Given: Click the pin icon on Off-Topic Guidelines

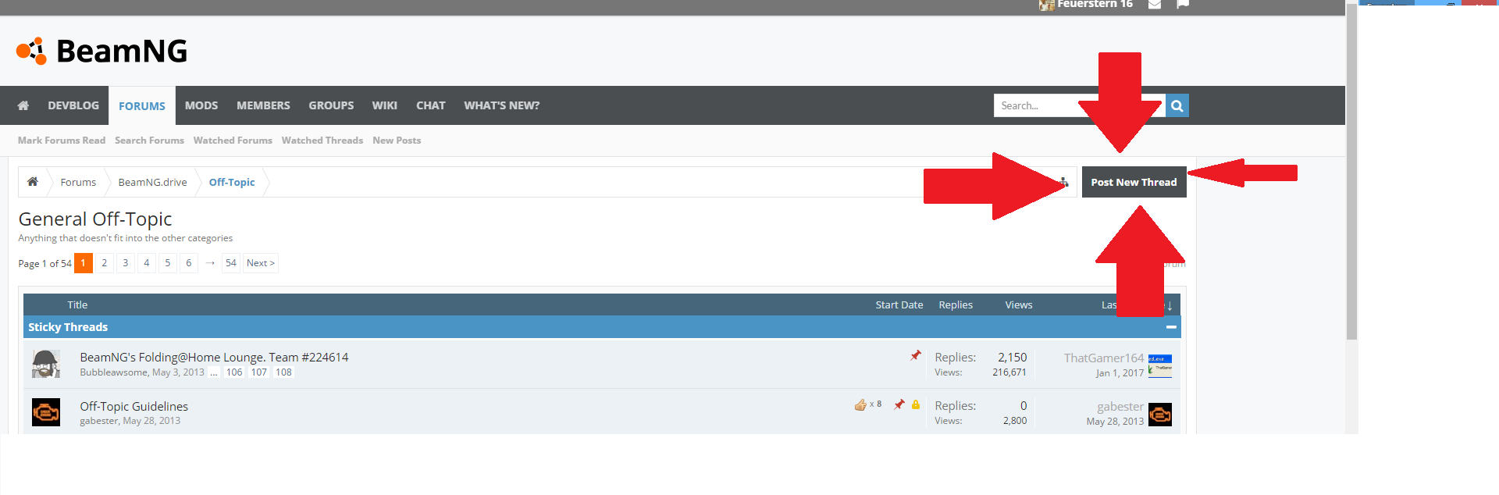Looking at the screenshot, I should pyautogui.click(x=899, y=404).
